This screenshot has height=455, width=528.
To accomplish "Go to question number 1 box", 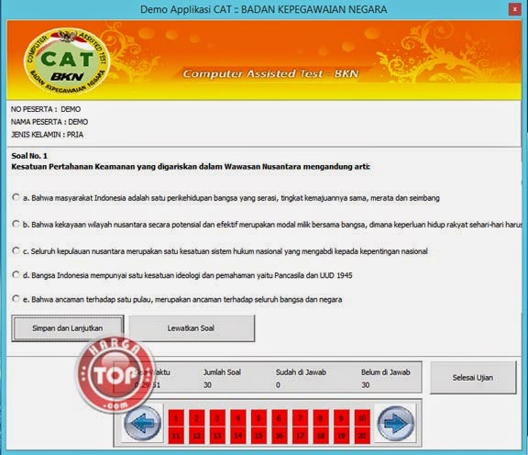I will click(176, 418).
